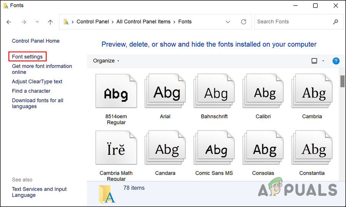This screenshot has width=346, height=207.
Task: Select the Consolas font family icon
Action: point(263,148)
